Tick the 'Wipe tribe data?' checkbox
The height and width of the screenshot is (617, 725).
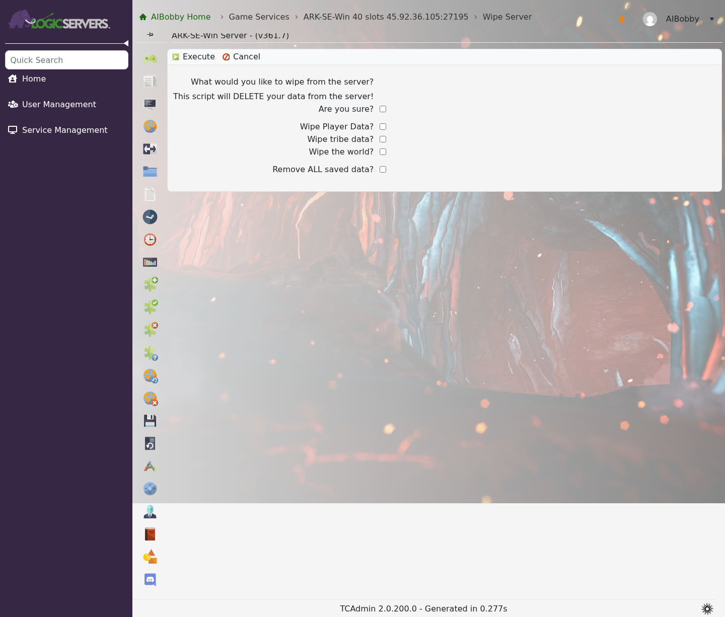(x=383, y=139)
